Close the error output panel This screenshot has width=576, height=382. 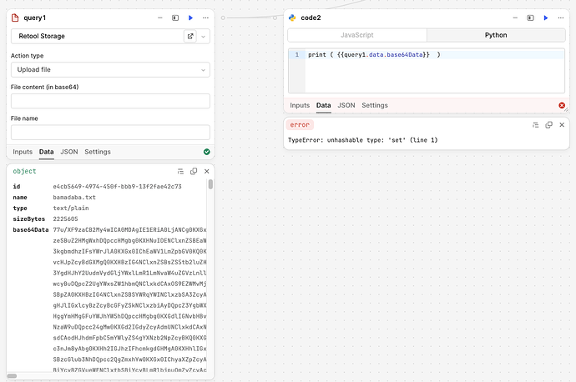562,125
